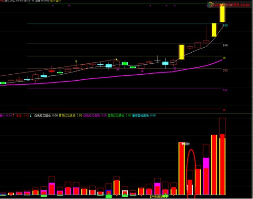Image resolution: width=253 pixels, height=199 pixels.
Task: Click the white diamond marker beside 强势
Action: 183,144
